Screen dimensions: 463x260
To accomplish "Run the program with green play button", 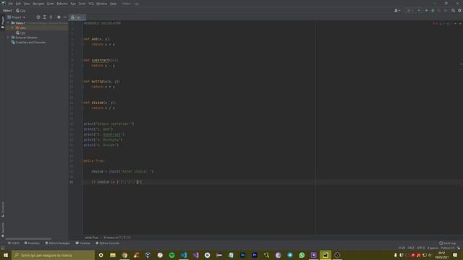I will point(426,10).
